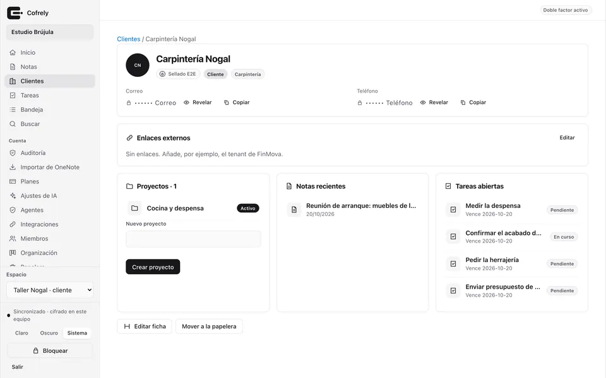
Task: Click the En curso status badge
Action: pos(564,237)
